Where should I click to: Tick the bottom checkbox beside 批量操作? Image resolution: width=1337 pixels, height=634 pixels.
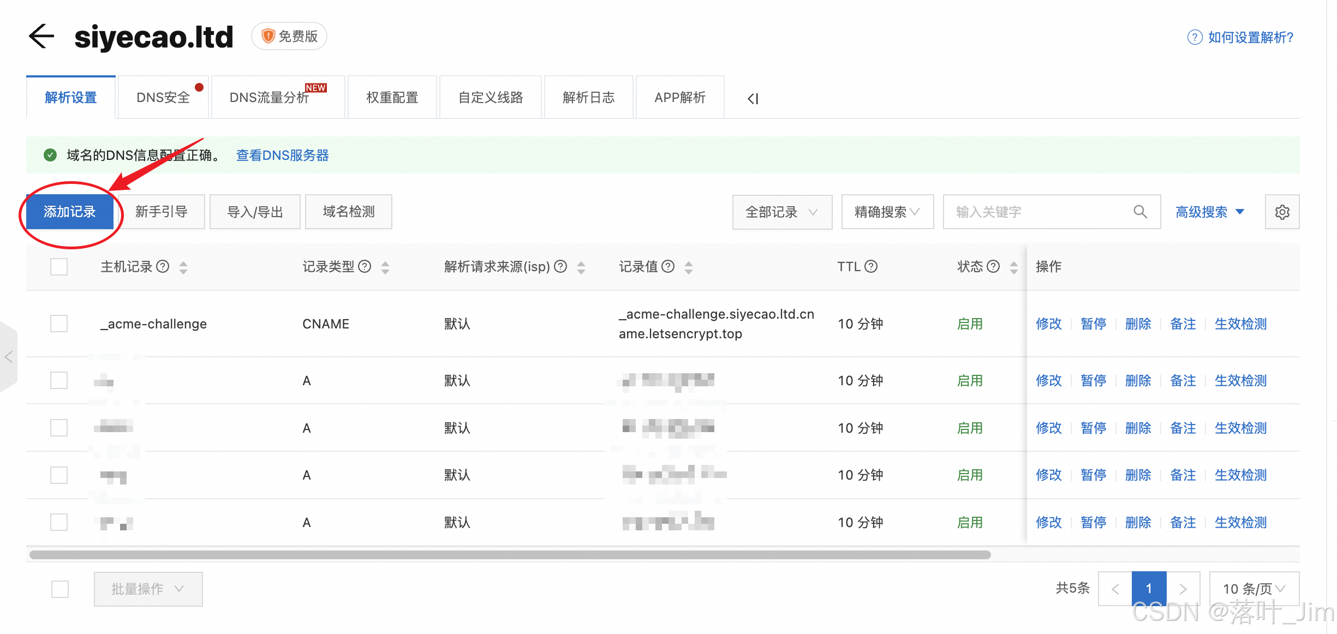coord(60,589)
